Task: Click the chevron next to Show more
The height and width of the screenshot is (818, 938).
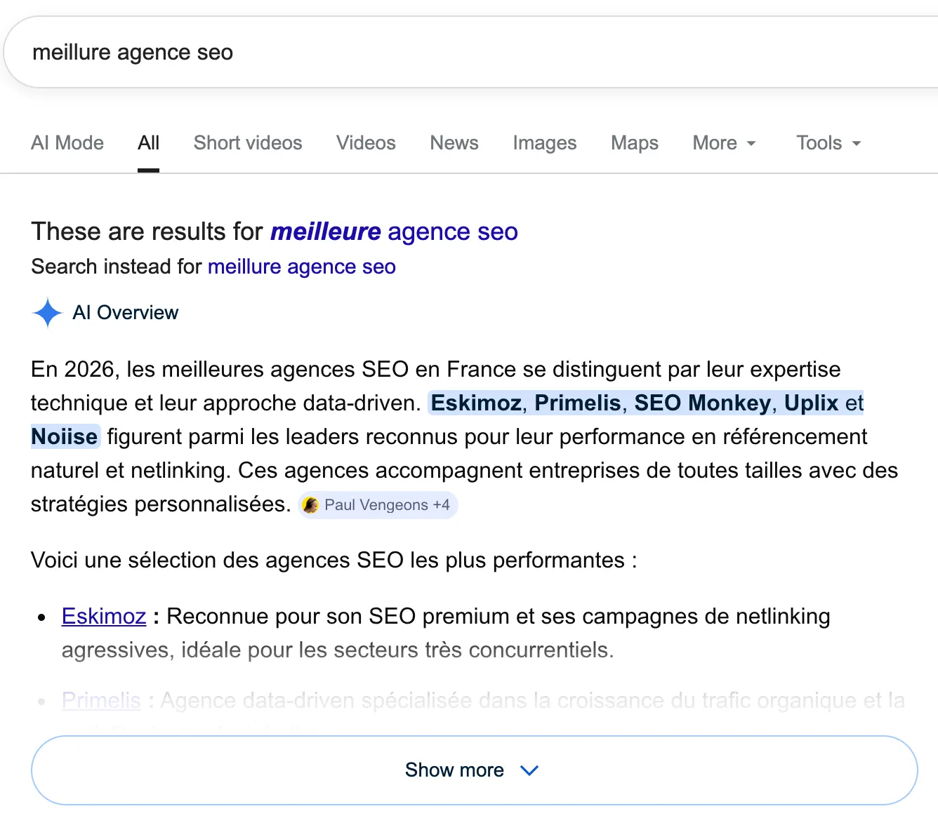Action: click(529, 770)
